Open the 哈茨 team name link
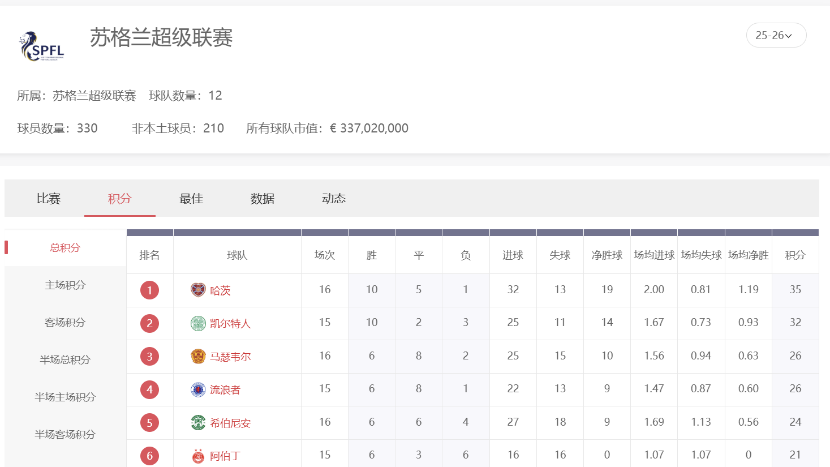830x467 pixels. pos(220,290)
